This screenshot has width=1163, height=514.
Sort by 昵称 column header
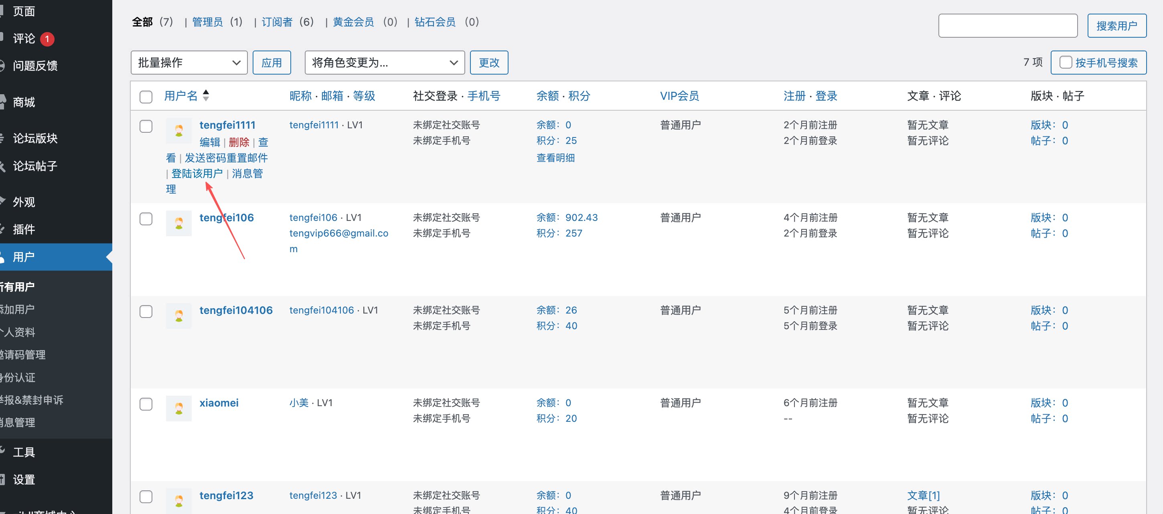pyautogui.click(x=301, y=96)
